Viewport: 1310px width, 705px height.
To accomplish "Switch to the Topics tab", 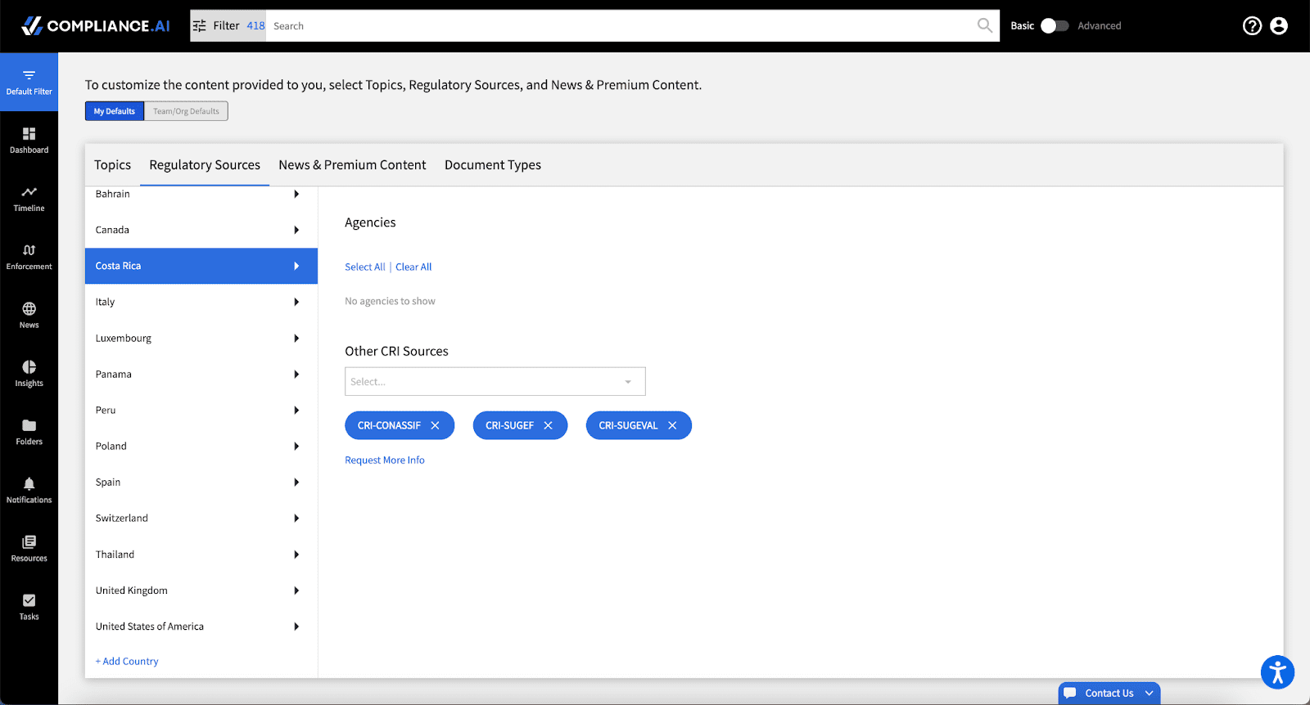I will 112,165.
